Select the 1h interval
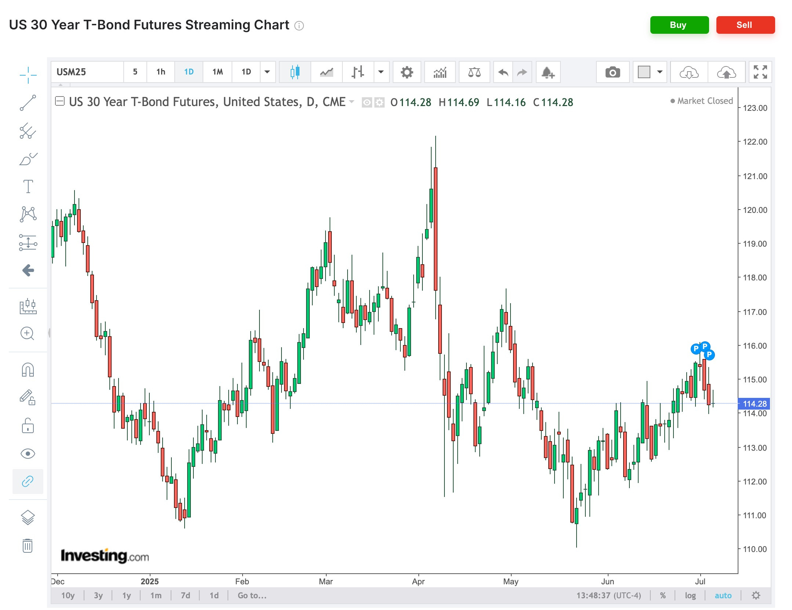Image resolution: width=792 pixels, height=610 pixels. tap(161, 72)
